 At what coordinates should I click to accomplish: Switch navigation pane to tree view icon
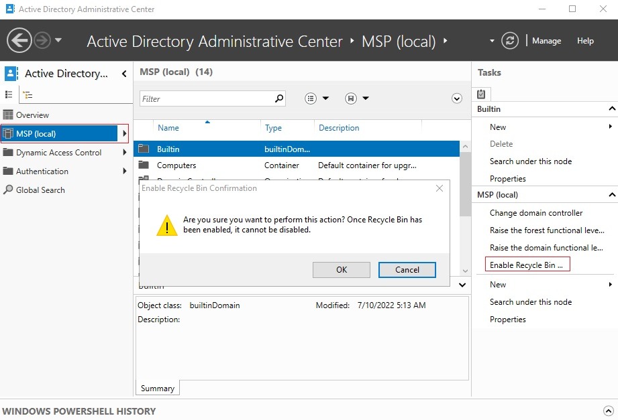(x=28, y=94)
